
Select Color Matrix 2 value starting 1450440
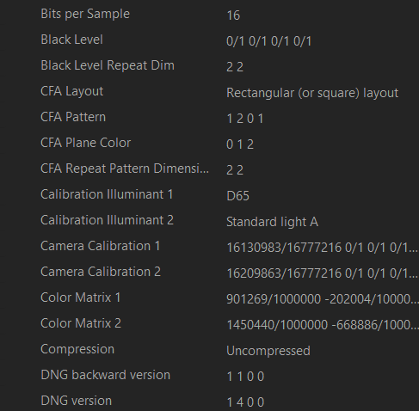coord(323,325)
